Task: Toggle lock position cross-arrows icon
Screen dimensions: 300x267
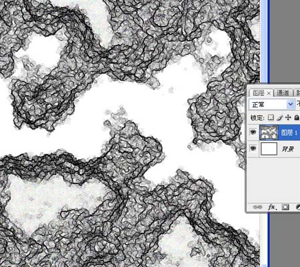Action: click(288, 117)
